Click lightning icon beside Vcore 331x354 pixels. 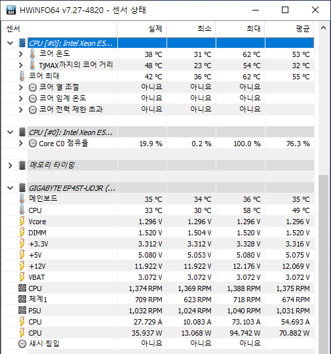(22, 222)
